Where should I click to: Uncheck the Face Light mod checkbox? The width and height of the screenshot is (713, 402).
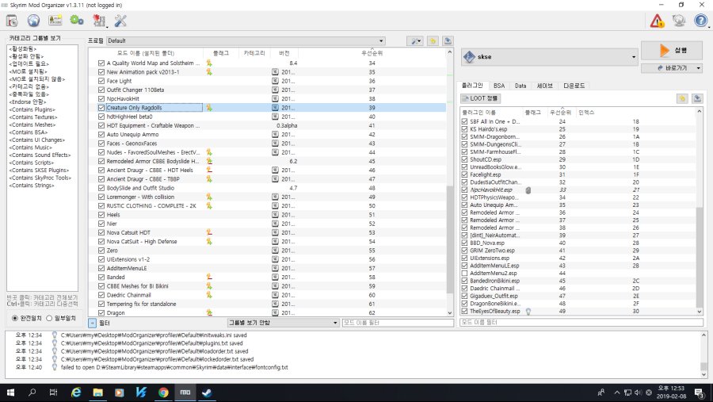tap(101, 81)
